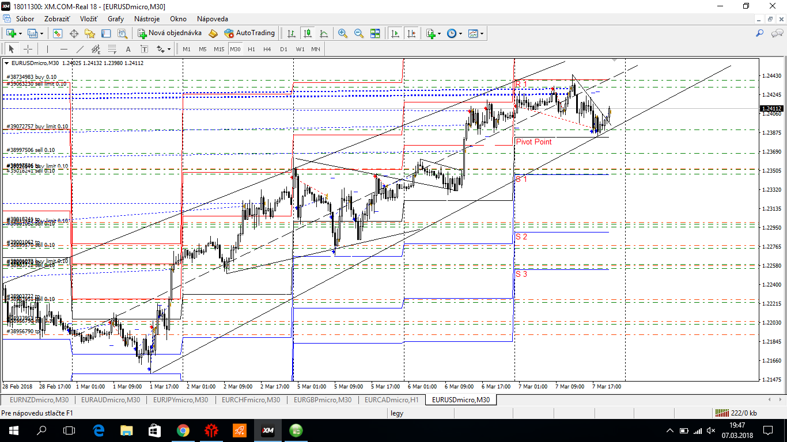
Task: Switch chart to bar chart
Action: coord(292,33)
